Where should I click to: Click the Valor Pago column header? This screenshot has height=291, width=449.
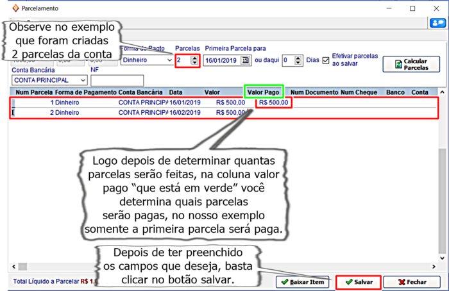pyautogui.click(x=263, y=92)
